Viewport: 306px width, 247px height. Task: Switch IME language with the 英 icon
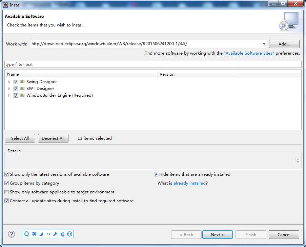[x=34, y=234]
